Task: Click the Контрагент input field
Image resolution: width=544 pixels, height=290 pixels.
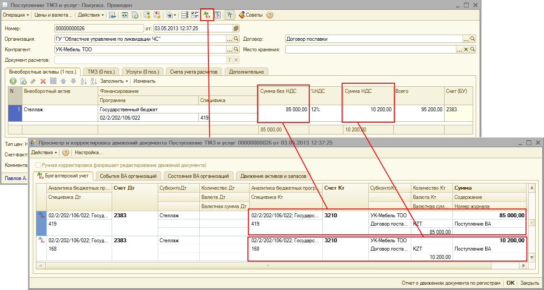Action: (140, 50)
